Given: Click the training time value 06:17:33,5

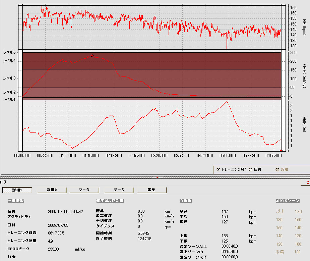Looking at the screenshot, I should pyautogui.click(x=56, y=233).
